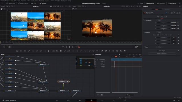Add a Paint node from the toolbar

pos(29,51)
